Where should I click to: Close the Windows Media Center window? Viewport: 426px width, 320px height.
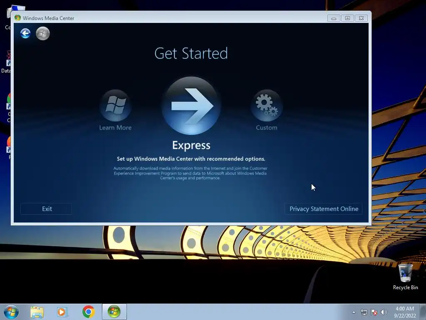click(x=361, y=18)
